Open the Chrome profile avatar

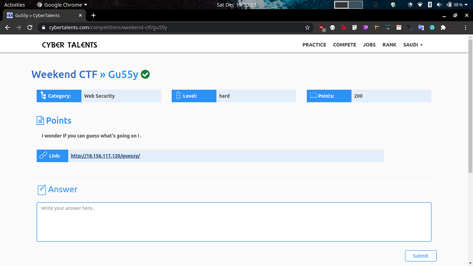pos(454,28)
